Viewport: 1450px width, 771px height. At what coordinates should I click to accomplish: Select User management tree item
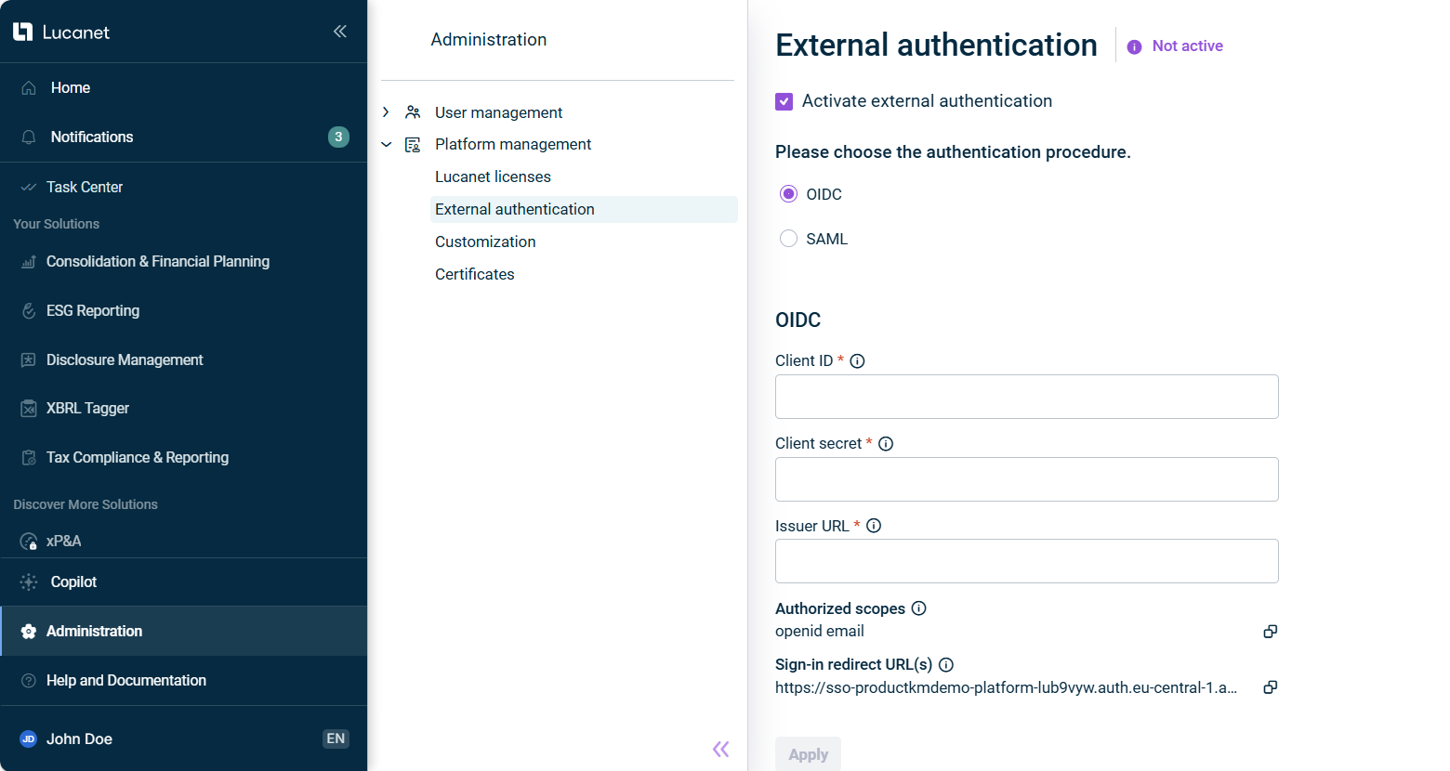pyautogui.click(x=498, y=112)
